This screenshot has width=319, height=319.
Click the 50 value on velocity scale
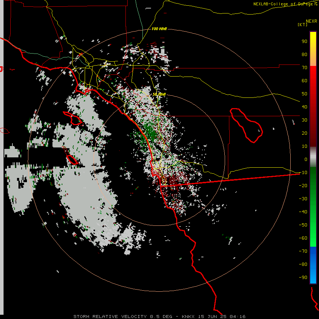coord(304,94)
